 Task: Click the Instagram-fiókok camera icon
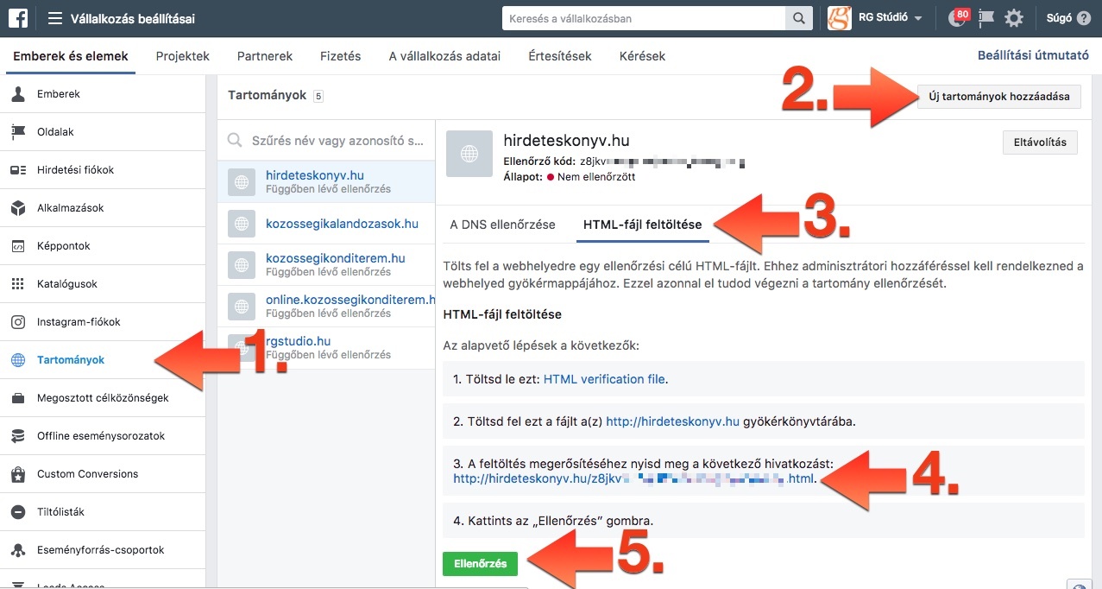coord(17,322)
